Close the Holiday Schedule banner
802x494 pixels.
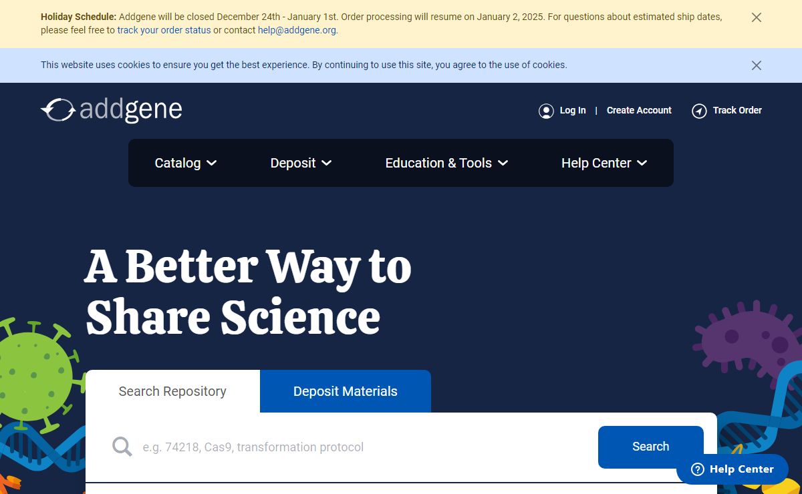pyautogui.click(x=756, y=17)
